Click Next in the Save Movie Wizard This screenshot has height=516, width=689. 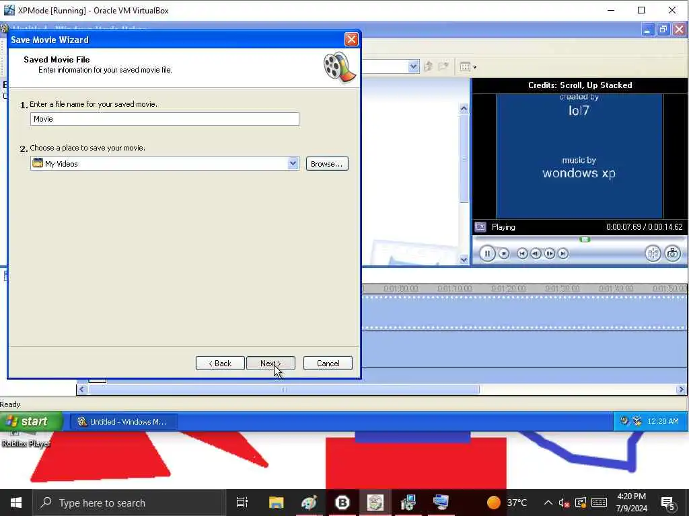[x=270, y=363]
